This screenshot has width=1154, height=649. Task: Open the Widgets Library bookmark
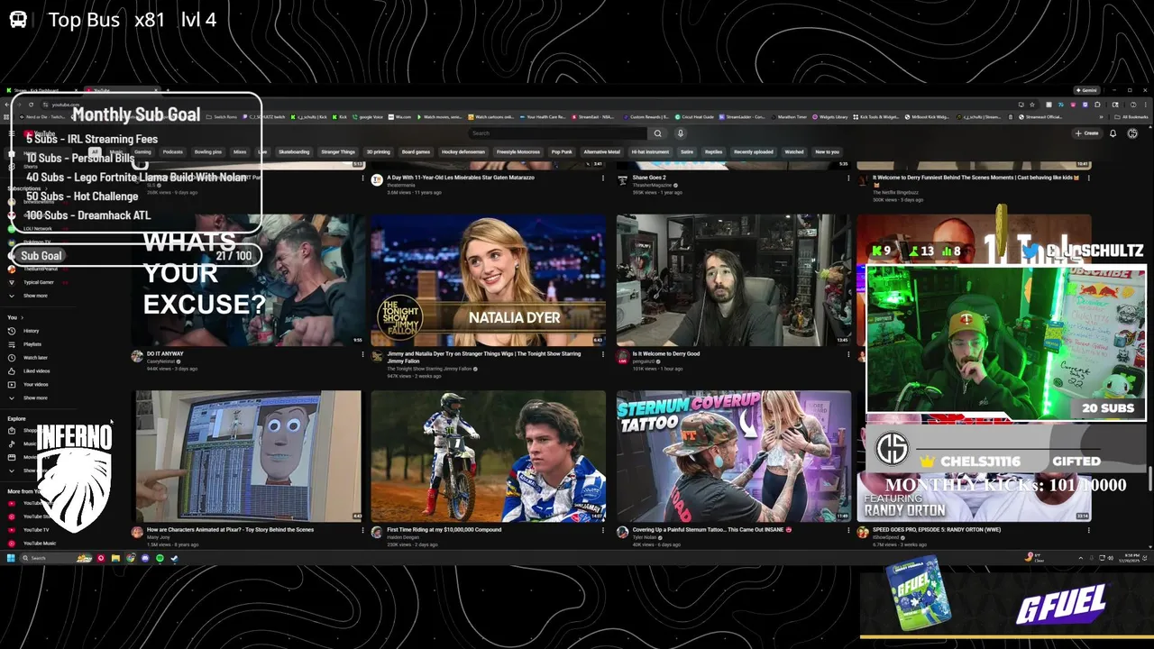click(831, 117)
